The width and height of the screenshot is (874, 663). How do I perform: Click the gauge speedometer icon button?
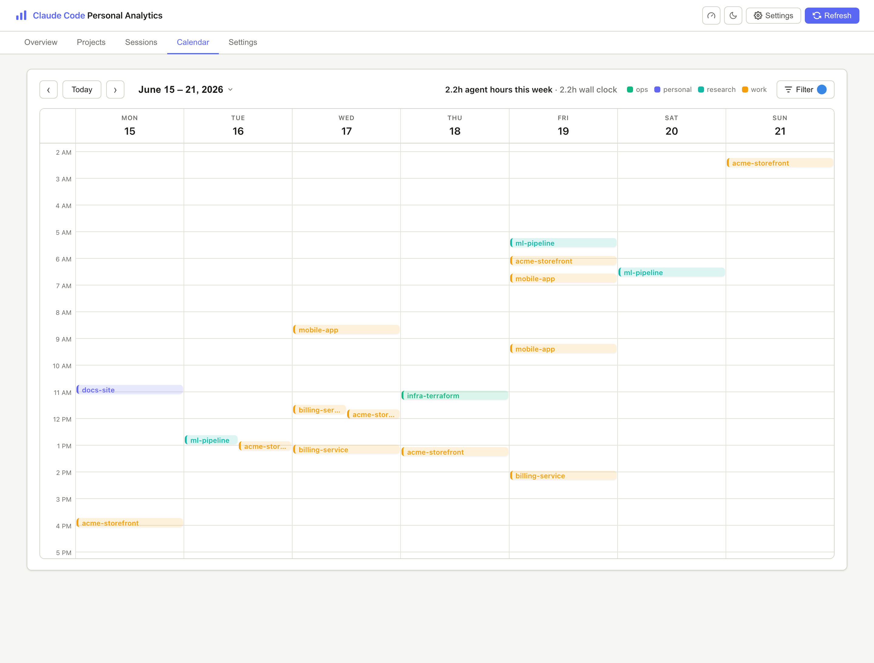click(711, 16)
